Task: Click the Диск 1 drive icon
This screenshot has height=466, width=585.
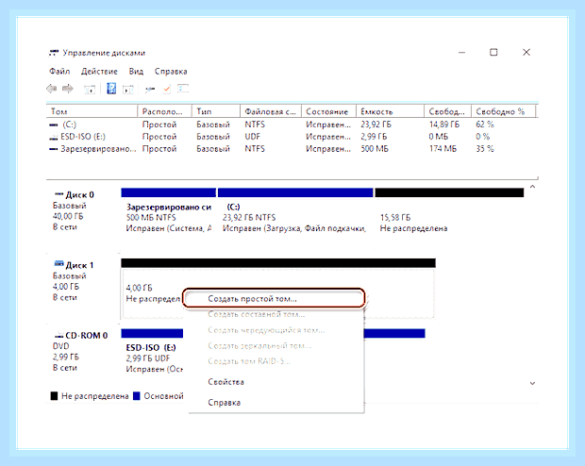Action: [58, 264]
